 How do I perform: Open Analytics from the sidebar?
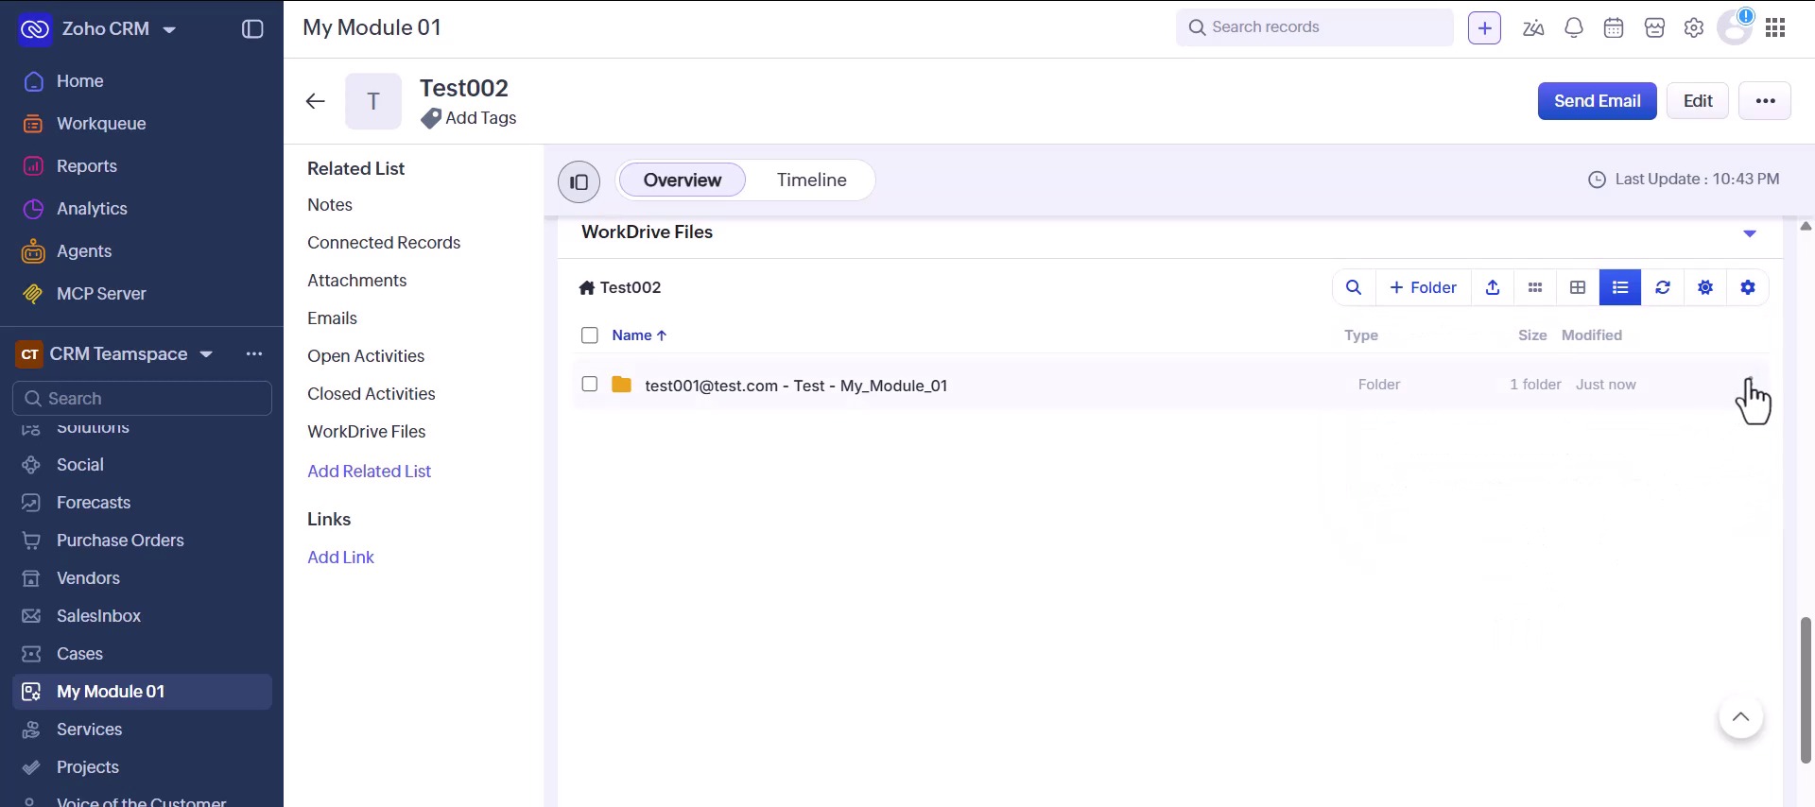(x=91, y=209)
